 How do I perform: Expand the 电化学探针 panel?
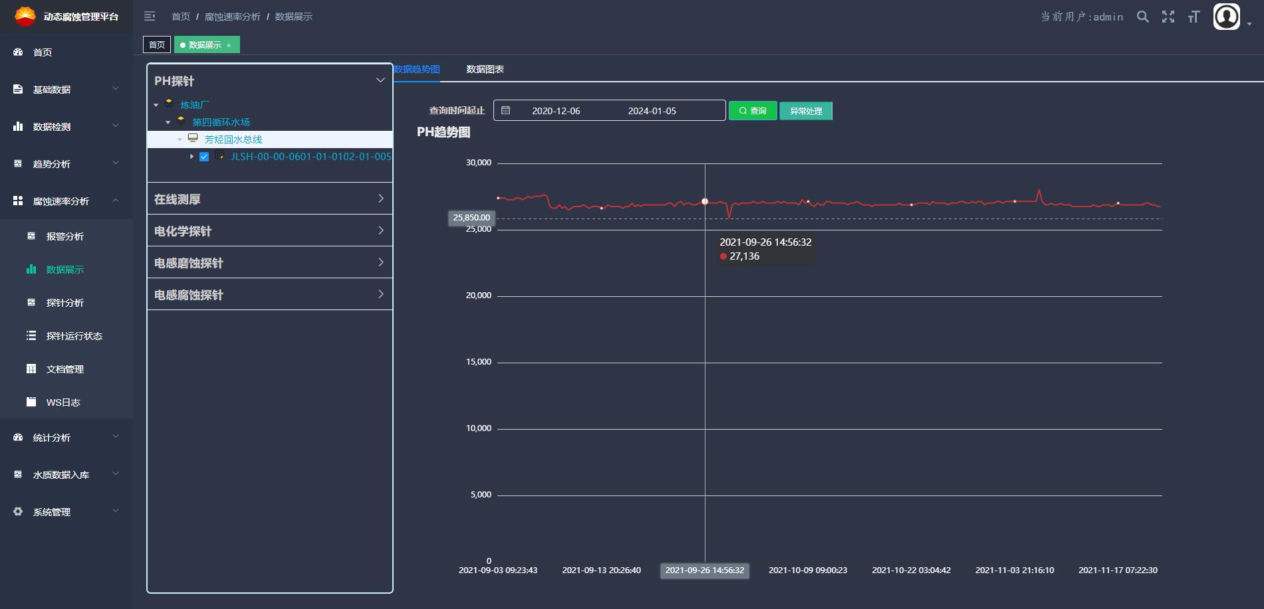click(270, 230)
